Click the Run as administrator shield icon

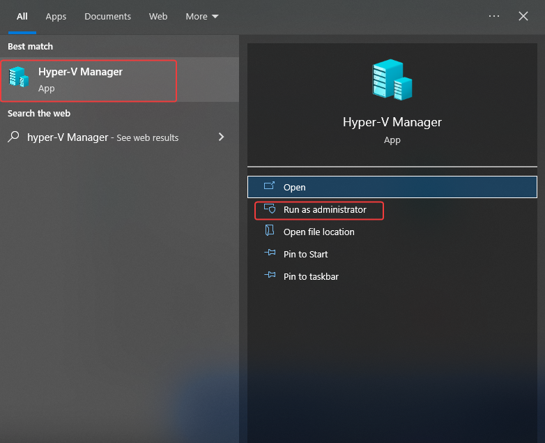pos(270,209)
